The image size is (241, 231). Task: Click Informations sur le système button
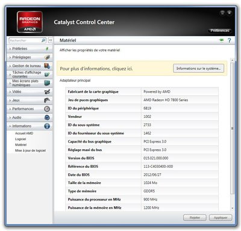pyautogui.click(x=198, y=69)
